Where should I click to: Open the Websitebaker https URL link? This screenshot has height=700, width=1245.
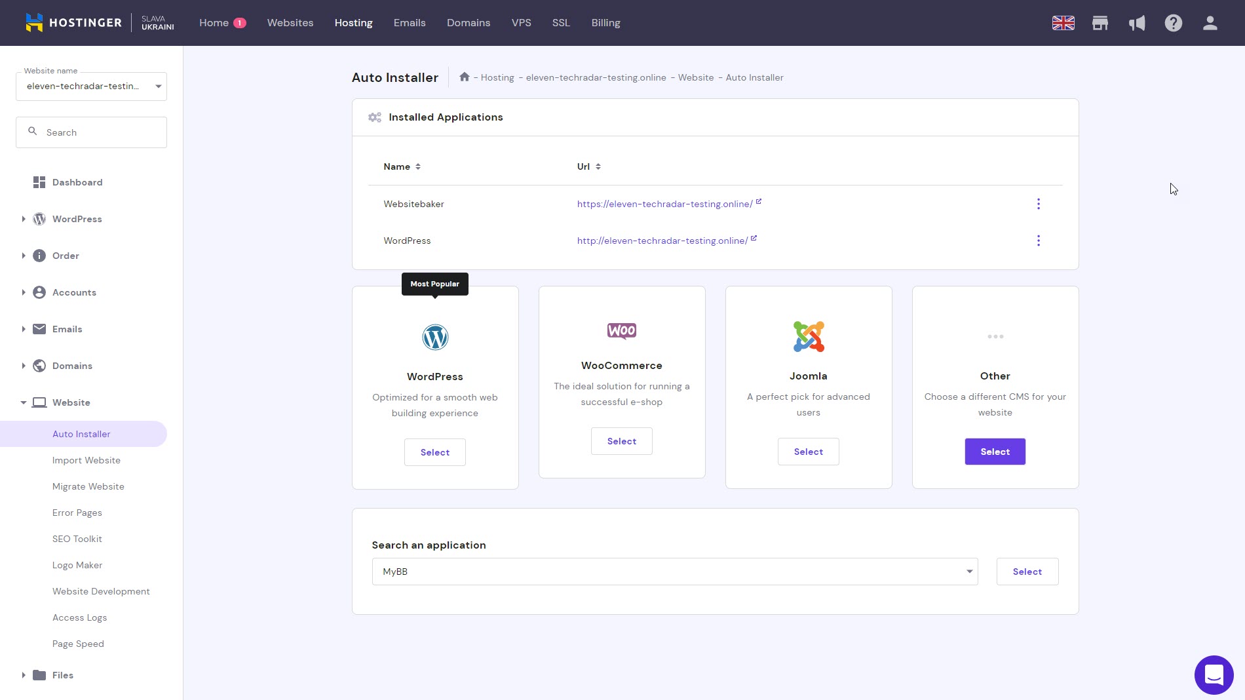pyautogui.click(x=664, y=204)
